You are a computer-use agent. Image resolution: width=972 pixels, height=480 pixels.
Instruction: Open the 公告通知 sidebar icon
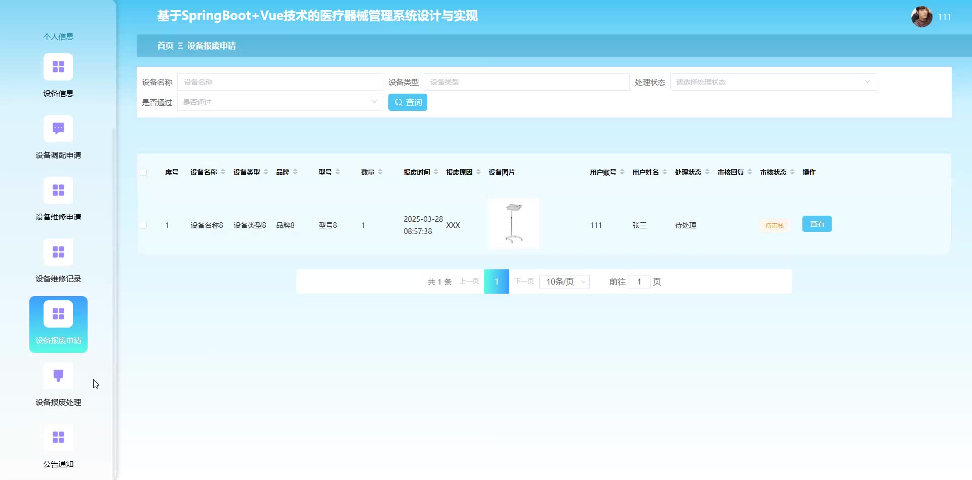click(58, 437)
